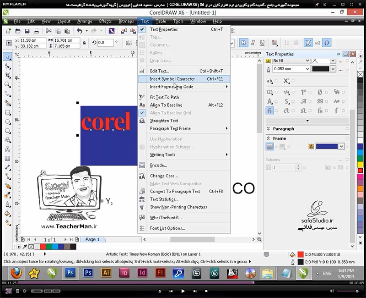Click the frame background blue color swatch

[x=327, y=147]
